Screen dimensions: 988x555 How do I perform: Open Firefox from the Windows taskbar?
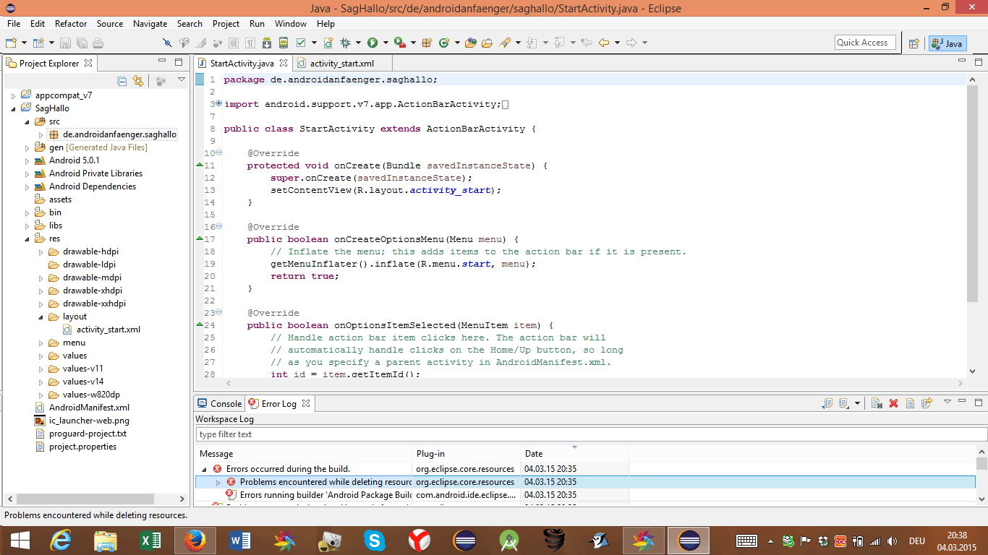pyautogui.click(x=195, y=541)
